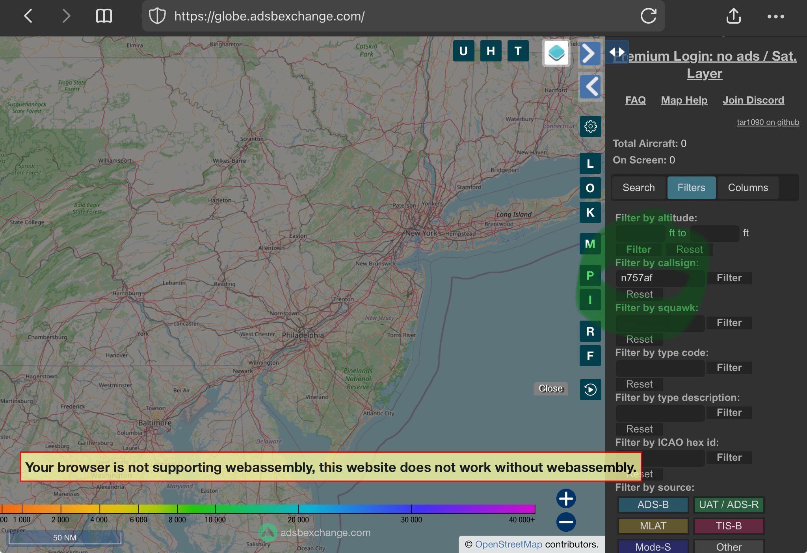Open the FAQ link
The height and width of the screenshot is (553, 807).
636,100
